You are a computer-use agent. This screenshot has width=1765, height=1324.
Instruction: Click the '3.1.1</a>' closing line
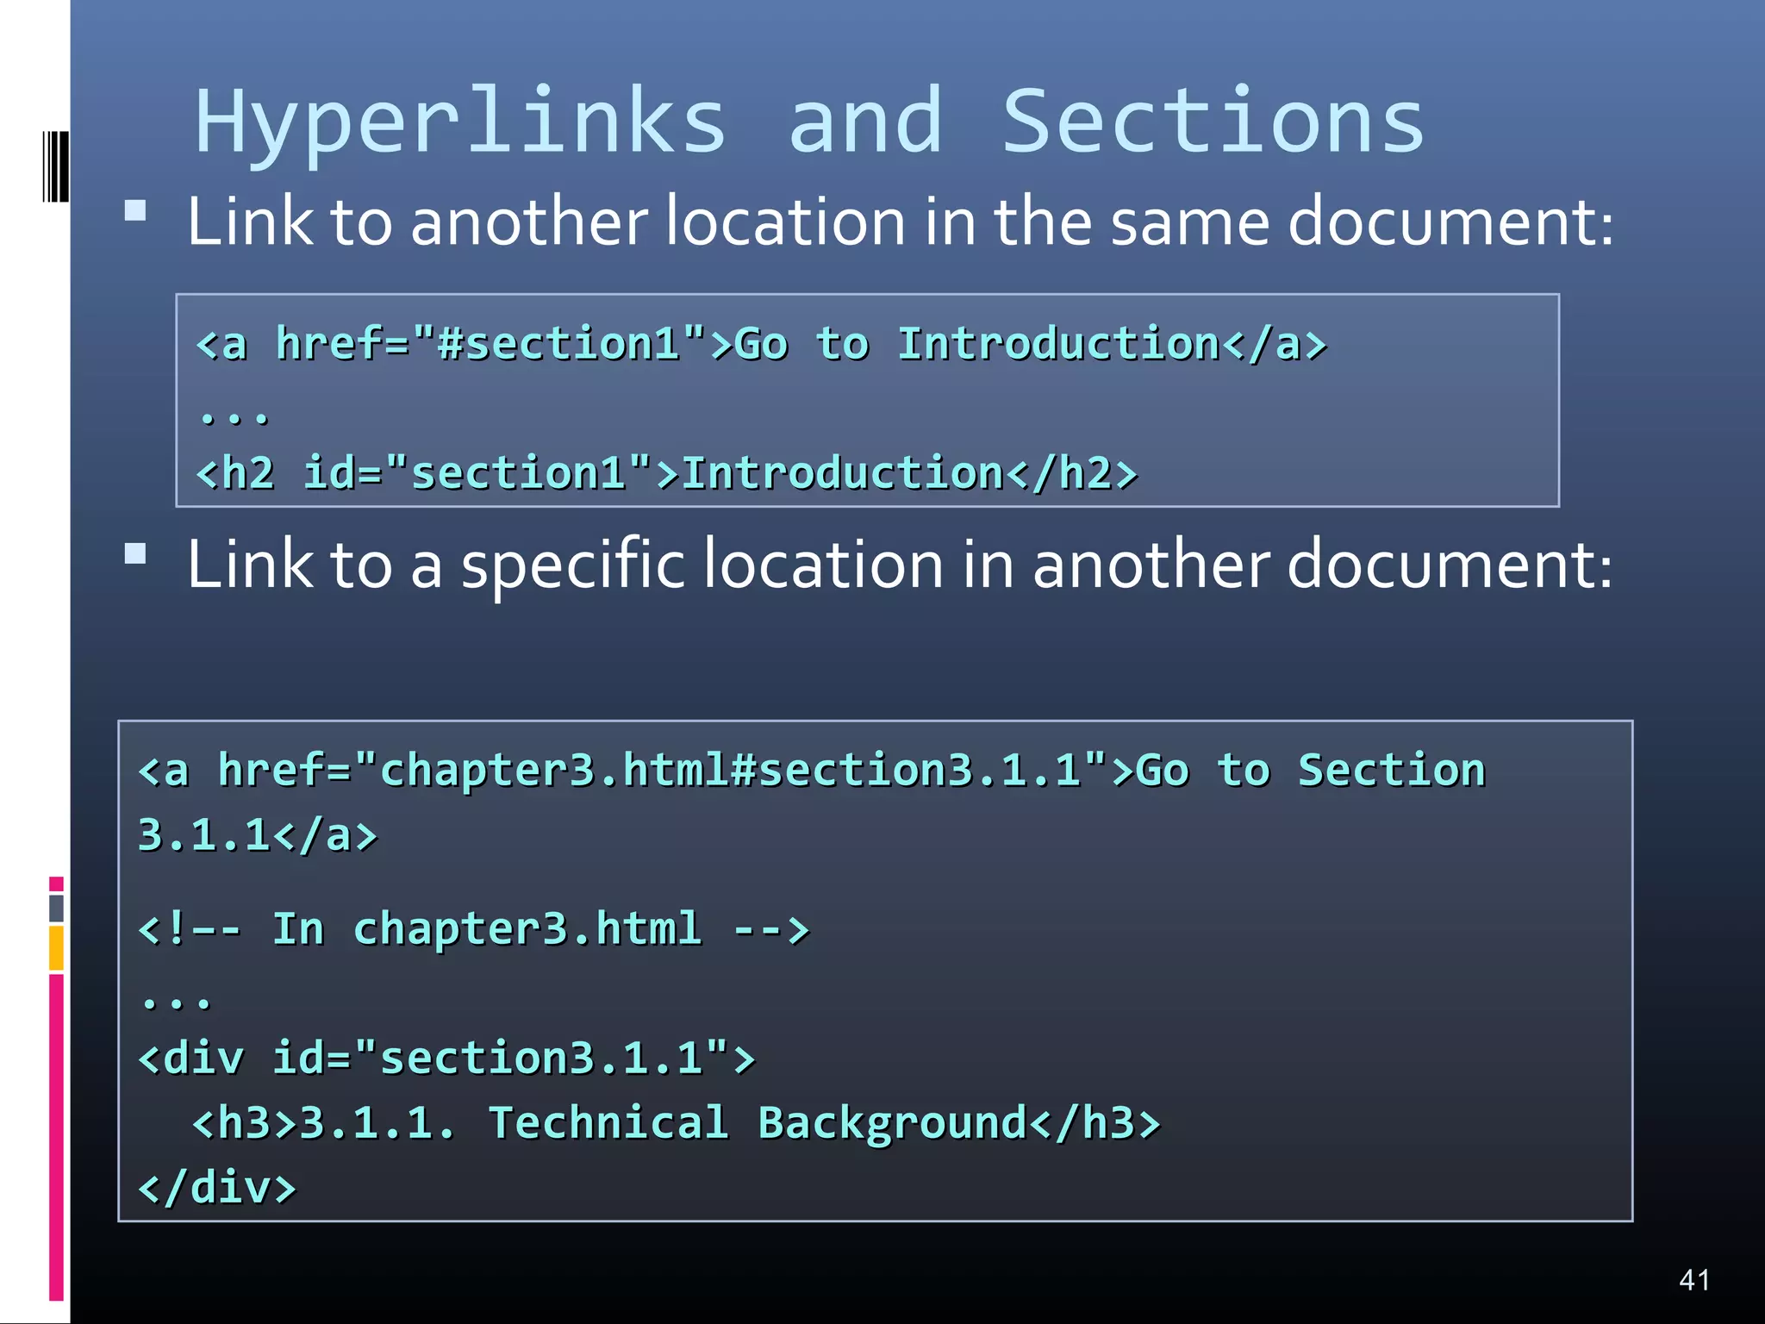pyautogui.click(x=257, y=835)
